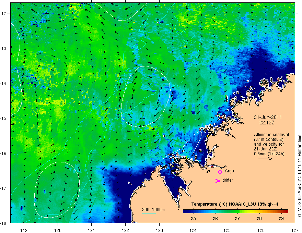
Task: Click the latitude axis label '-13'
Action: 4,48
